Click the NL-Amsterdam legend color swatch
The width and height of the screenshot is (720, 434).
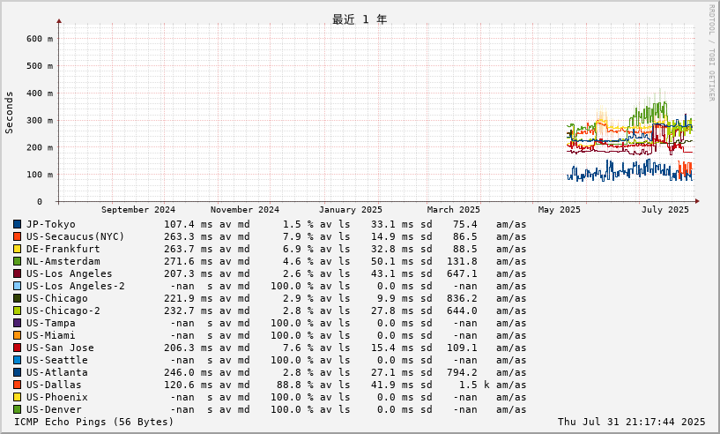click(x=17, y=261)
